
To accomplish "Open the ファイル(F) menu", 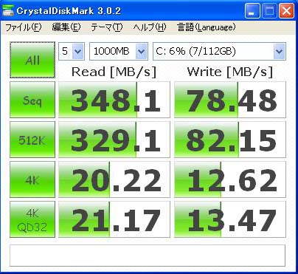I will (24, 27).
